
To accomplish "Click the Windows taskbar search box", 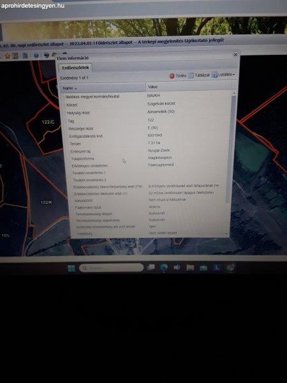I will (x=111, y=268).
